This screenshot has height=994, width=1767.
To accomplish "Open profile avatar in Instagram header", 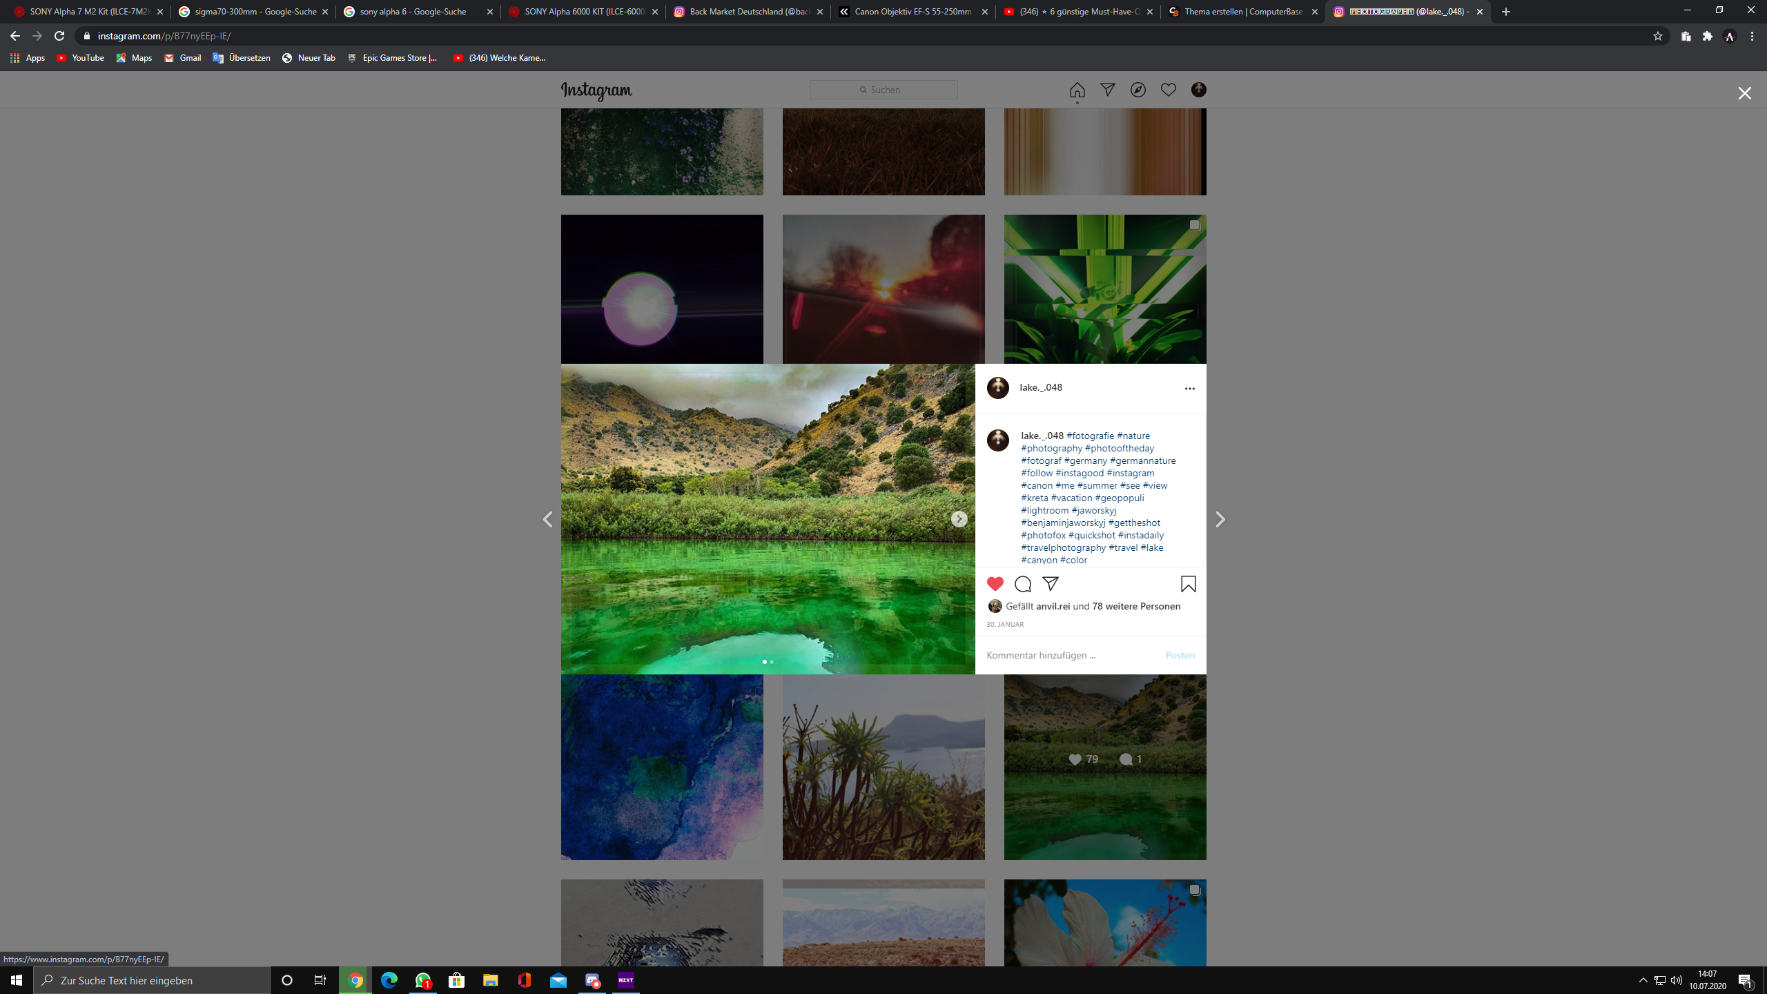I will pos(1199,90).
